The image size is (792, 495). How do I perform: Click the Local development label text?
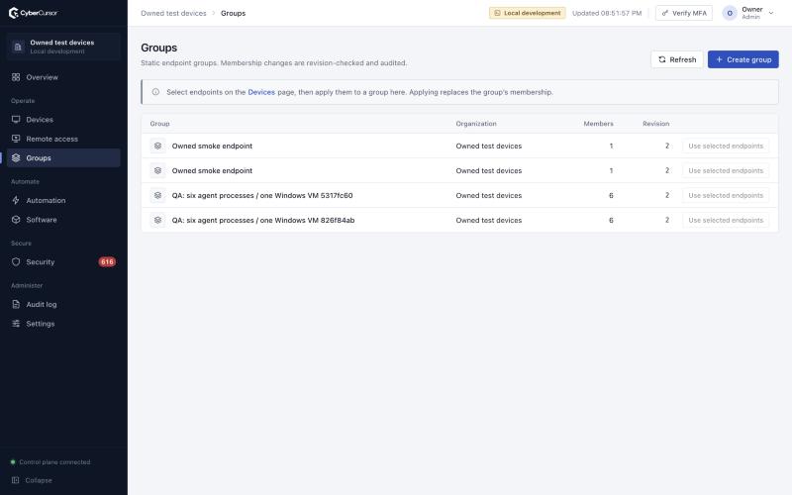point(532,13)
